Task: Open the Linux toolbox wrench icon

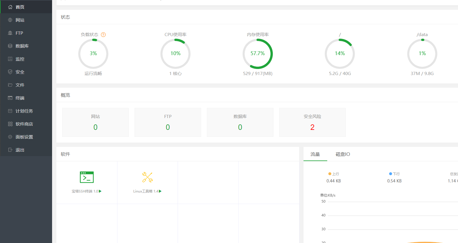Action: click(x=147, y=177)
